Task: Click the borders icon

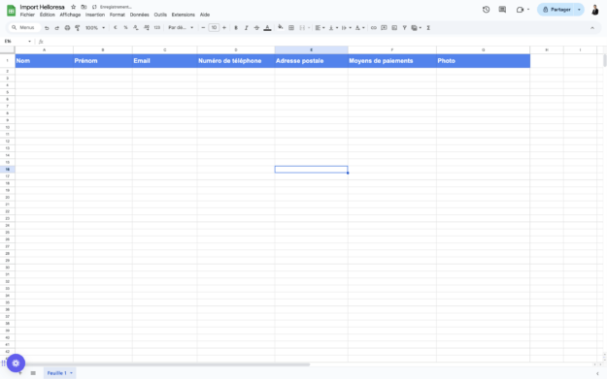Action: pyautogui.click(x=291, y=28)
